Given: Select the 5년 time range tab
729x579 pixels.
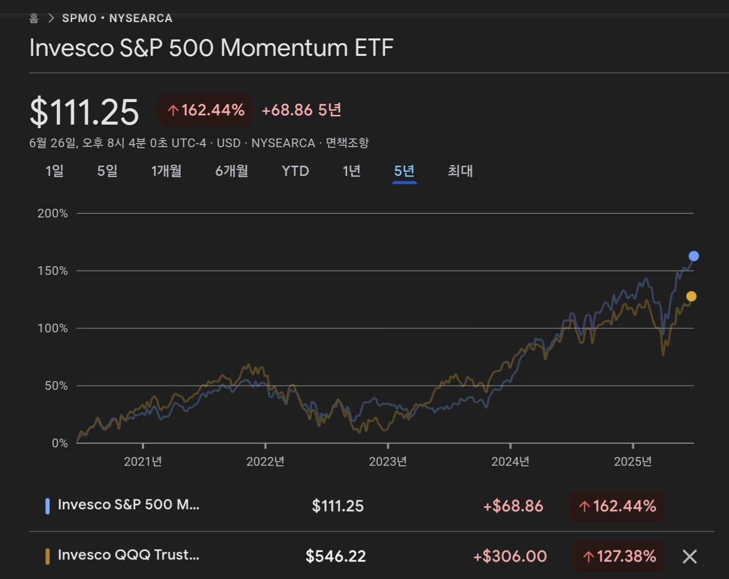Looking at the screenshot, I should point(404,171).
